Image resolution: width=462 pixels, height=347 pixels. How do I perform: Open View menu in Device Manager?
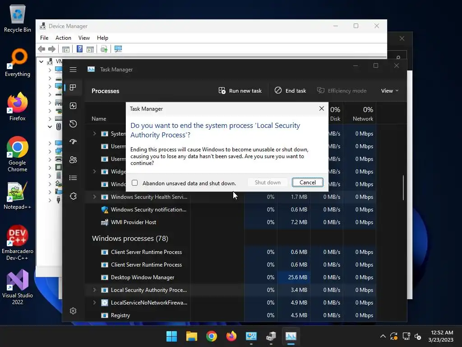(84, 38)
